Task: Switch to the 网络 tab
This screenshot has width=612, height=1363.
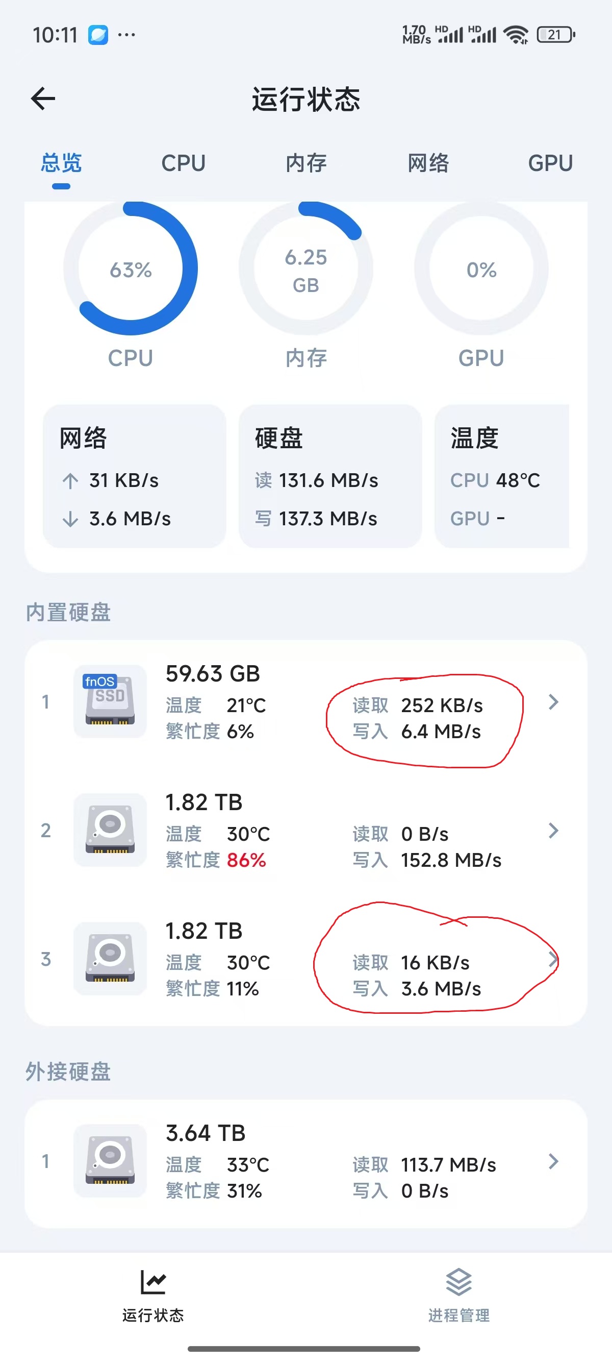Action: click(428, 163)
